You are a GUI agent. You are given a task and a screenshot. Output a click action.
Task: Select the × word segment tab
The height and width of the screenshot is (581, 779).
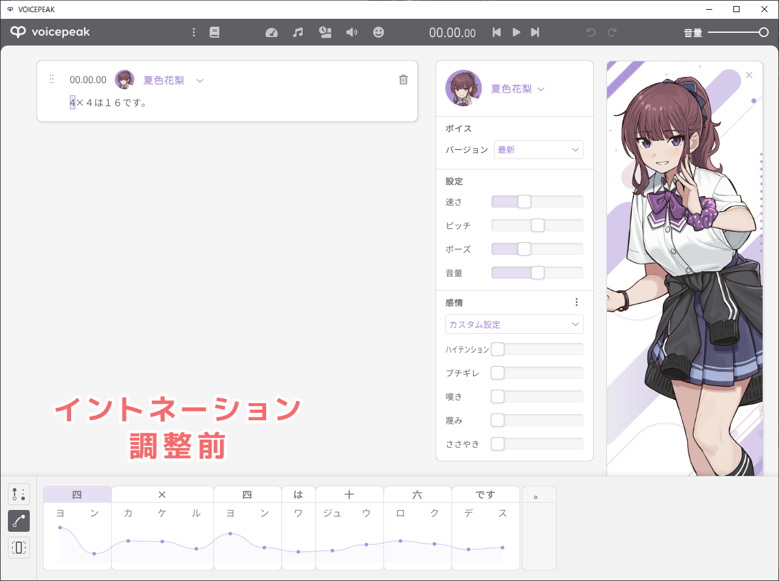162,494
